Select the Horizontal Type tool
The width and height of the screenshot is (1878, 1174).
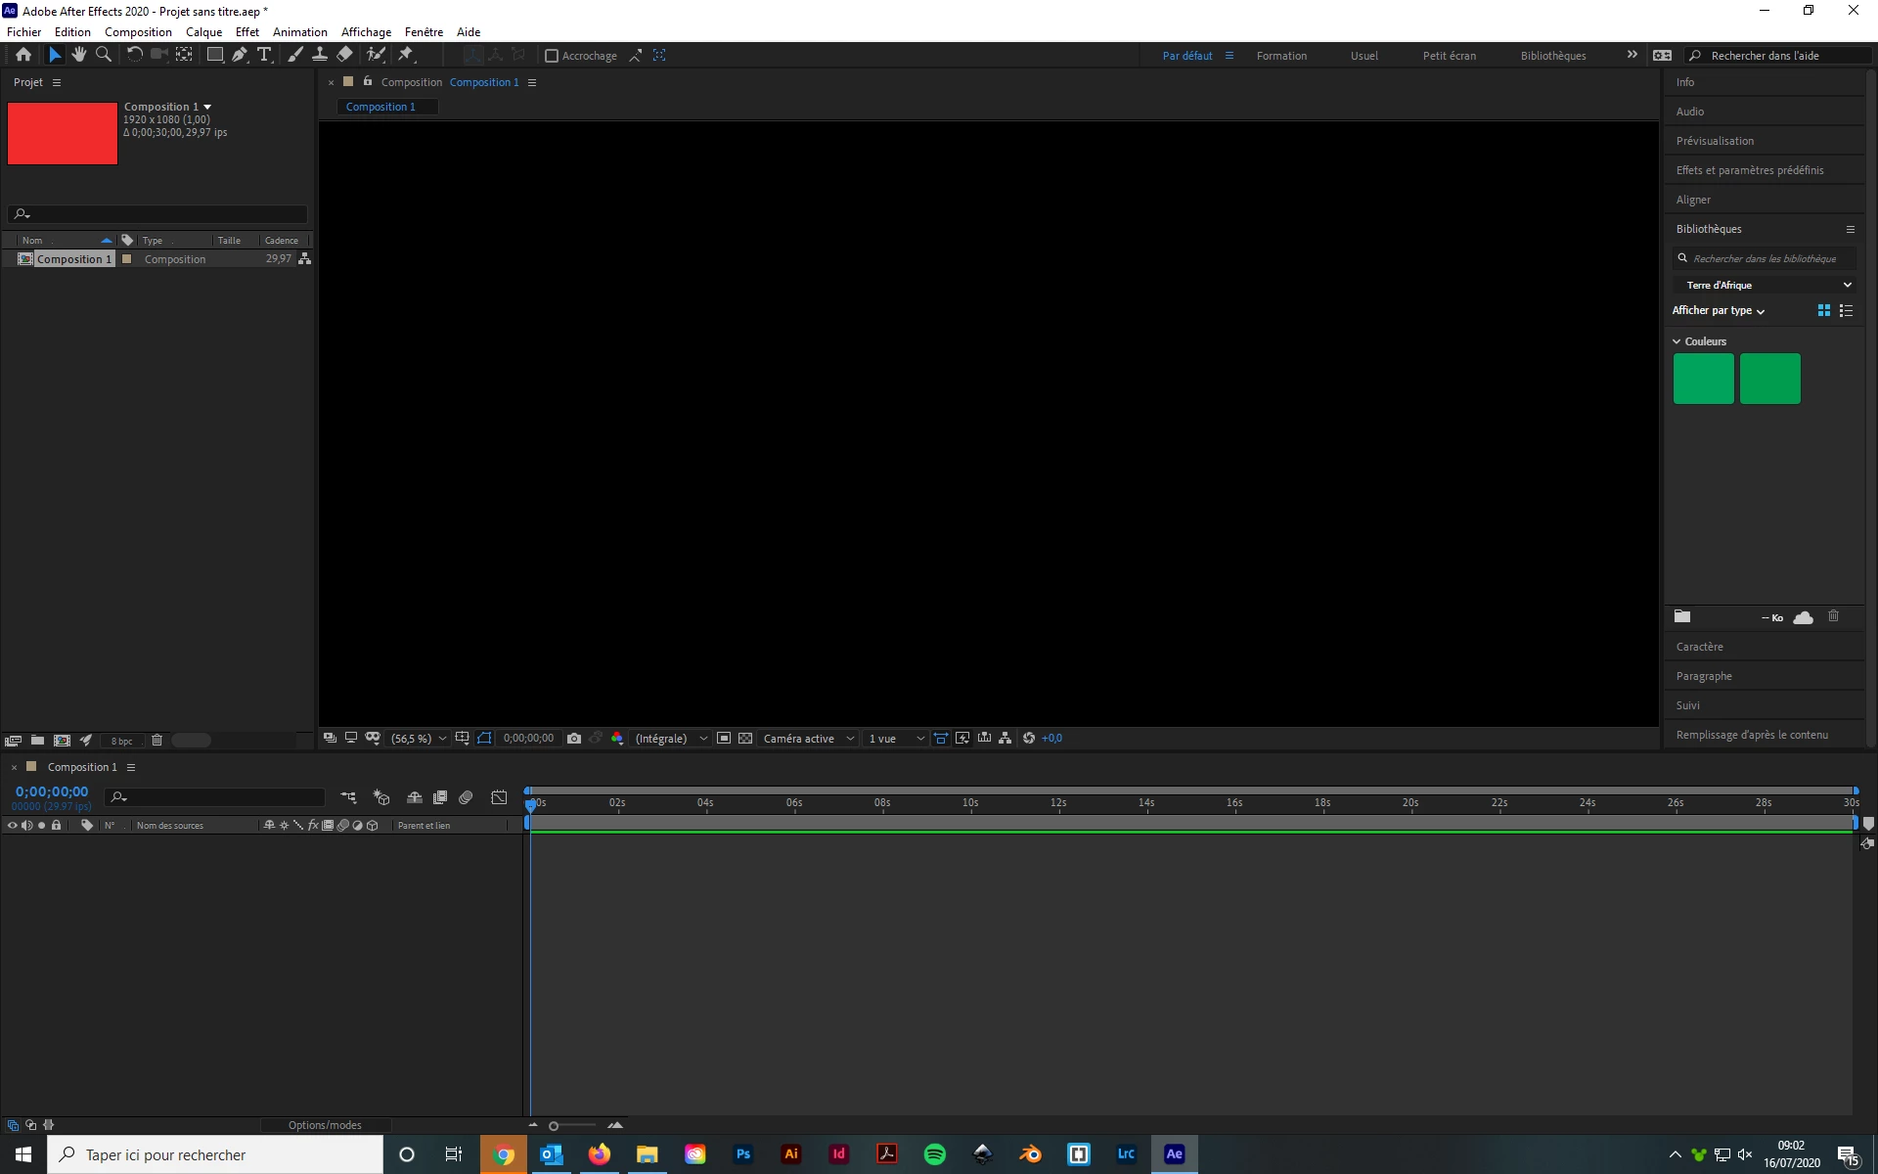click(x=264, y=55)
